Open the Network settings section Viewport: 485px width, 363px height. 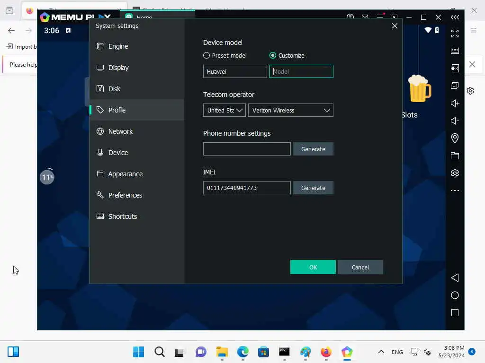click(137, 131)
